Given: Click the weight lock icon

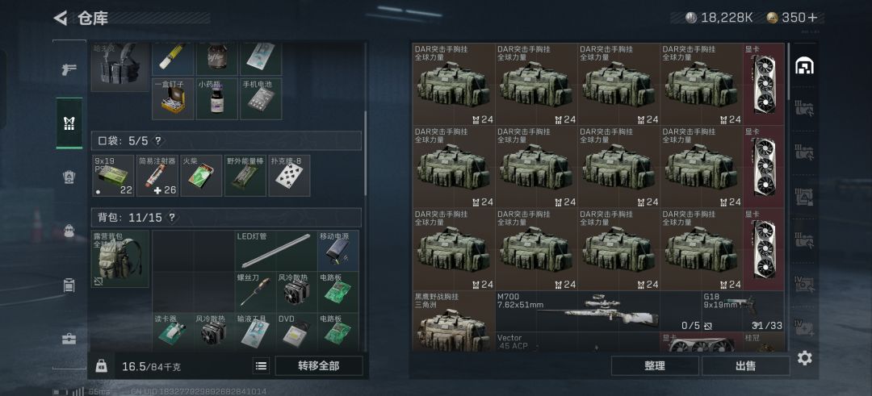Looking at the screenshot, I should click(x=101, y=366).
